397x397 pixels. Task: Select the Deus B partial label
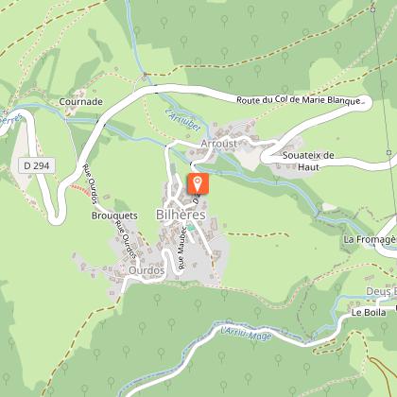pos(381,292)
